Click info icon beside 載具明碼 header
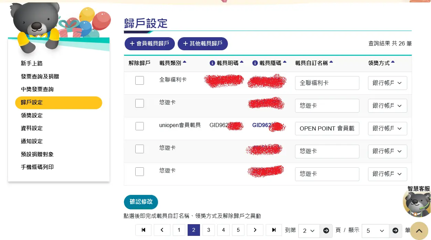This screenshot has width=431, height=240. (212, 63)
